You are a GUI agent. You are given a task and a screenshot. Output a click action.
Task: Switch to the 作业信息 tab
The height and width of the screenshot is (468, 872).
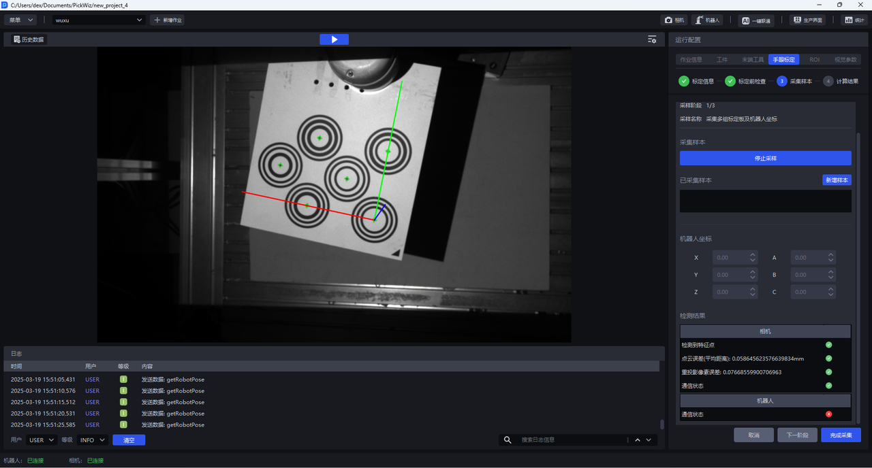point(691,60)
